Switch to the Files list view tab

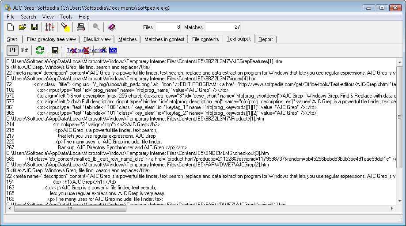(x=97, y=39)
